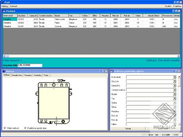Click the radiator drawing preview image

54,102
